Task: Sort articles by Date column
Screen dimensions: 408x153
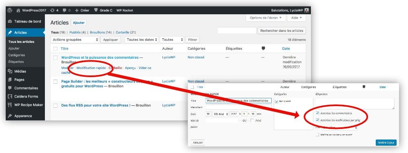Action: pyautogui.click(x=286, y=49)
